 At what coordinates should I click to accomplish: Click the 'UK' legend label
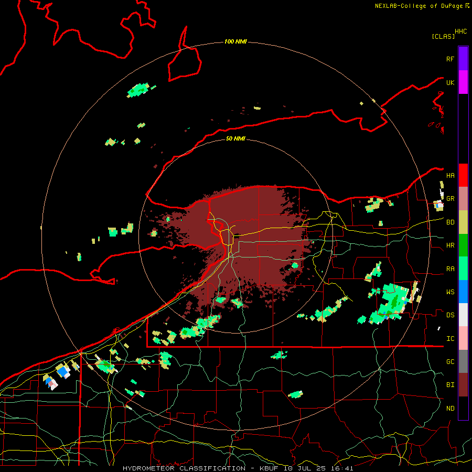coord(450,82)
